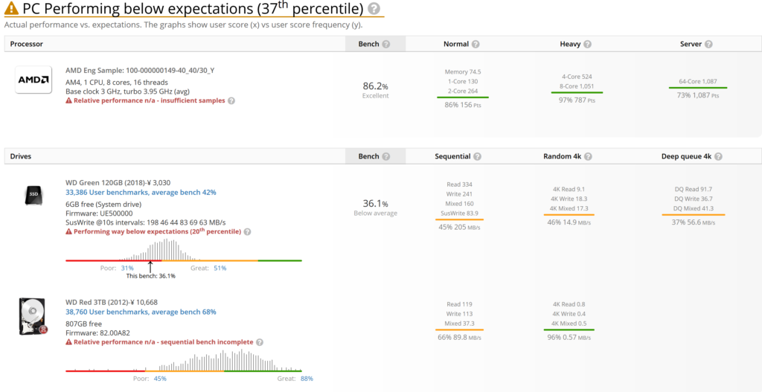The width and height of the screenshot is (762, 392).
Task: Click help icon next to Drives Bench header
Action: [385, 157]
